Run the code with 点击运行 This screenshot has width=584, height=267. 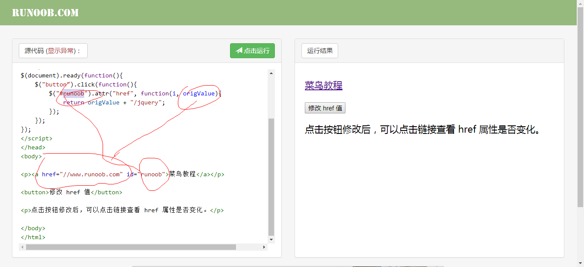(x=252, y=50)
